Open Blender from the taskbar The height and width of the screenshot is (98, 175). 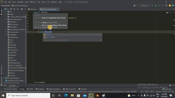point(97,96)
